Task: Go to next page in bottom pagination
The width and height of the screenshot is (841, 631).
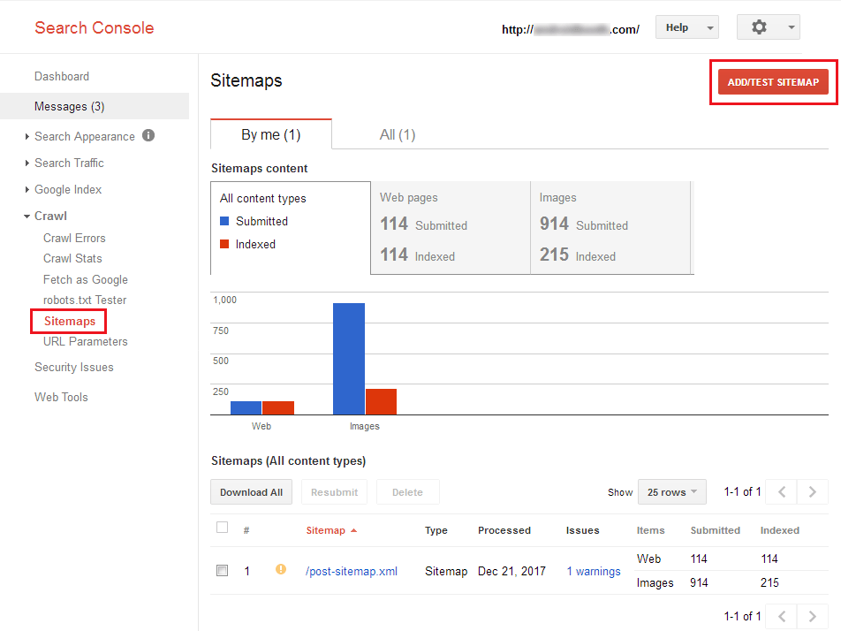Action: (x=813, y=616)
